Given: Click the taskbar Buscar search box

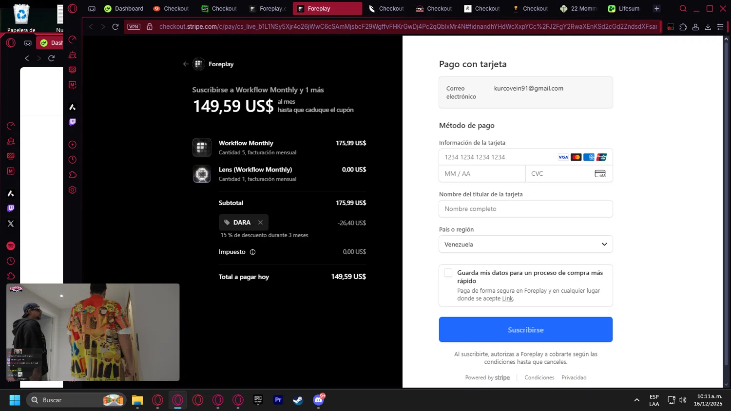Looking at the screenshot, I should pyautogui.click(x=76, y=400).
